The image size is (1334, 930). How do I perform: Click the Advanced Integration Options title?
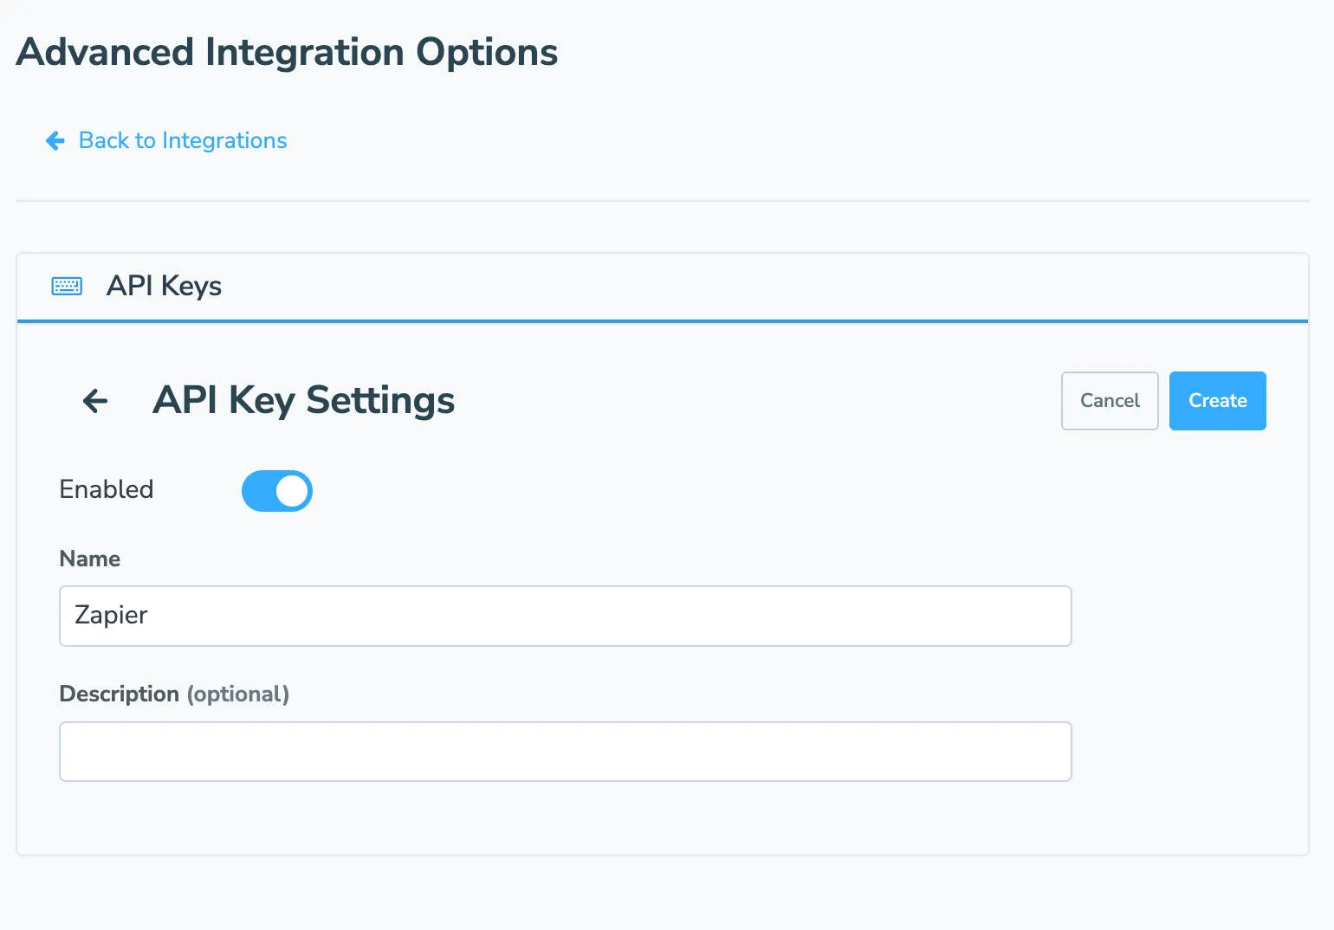click(x=286, y=52)
